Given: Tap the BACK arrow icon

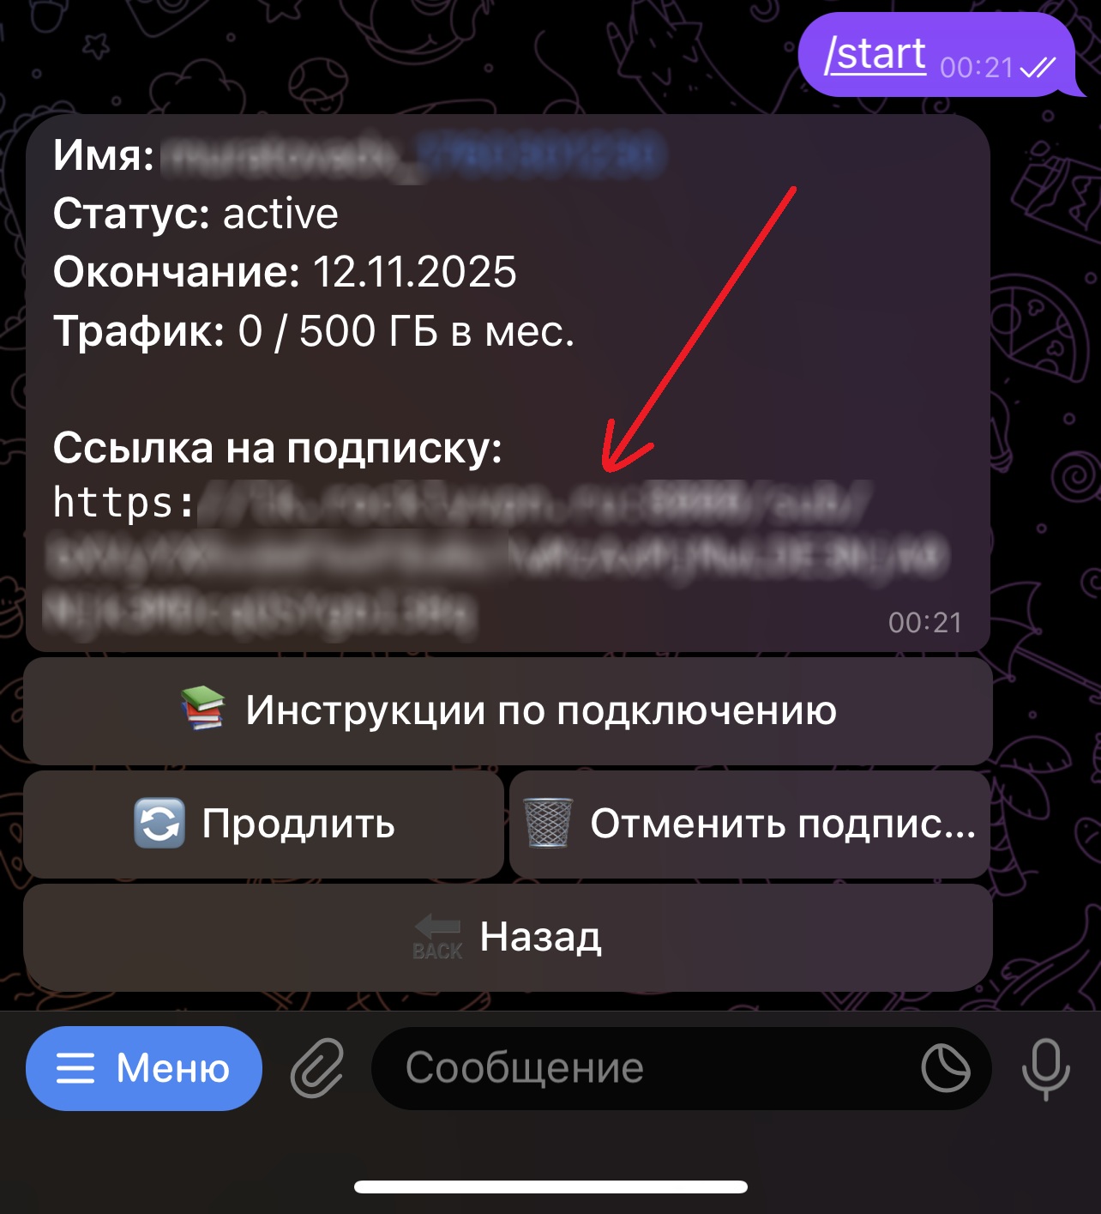Looking at the screenshot, I should pos(437,938).
